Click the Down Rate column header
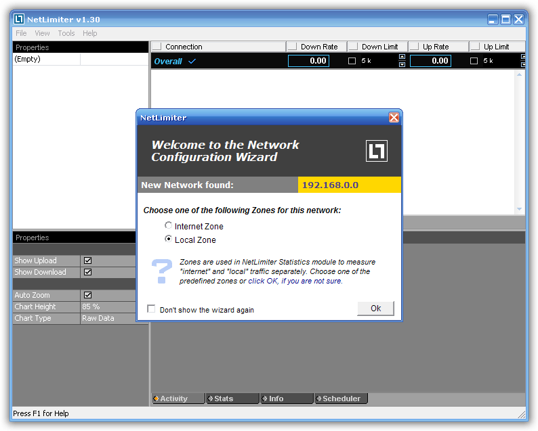This screenshot has height=431, width=538. click(x=316, y=46)
